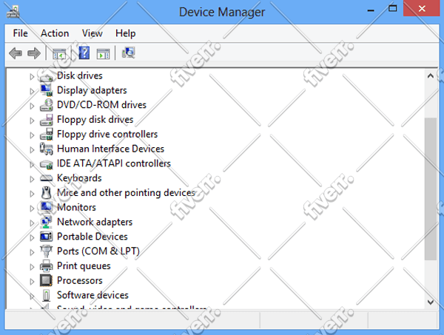
Task: Click the Show/Hide Console Tree toolbar icon
Action: click(59, 53)
